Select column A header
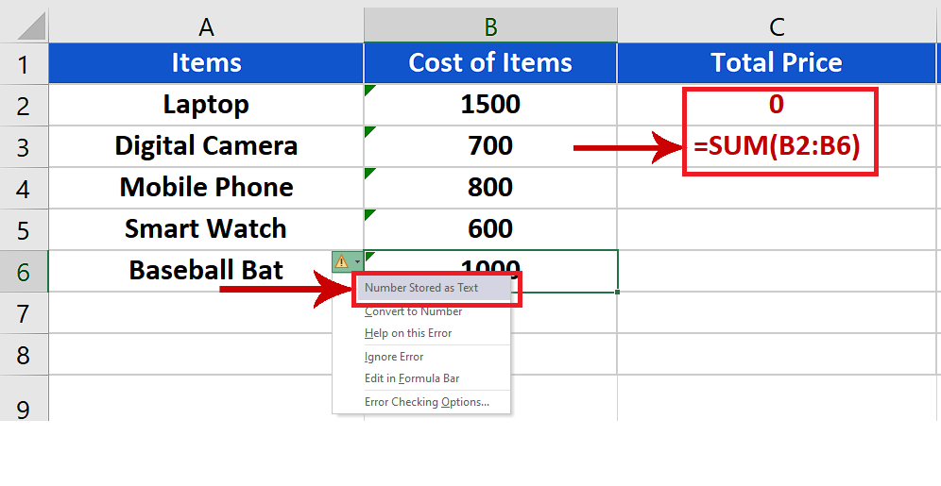The height and width of the screenshot is (486, 941). pos(206,26)
